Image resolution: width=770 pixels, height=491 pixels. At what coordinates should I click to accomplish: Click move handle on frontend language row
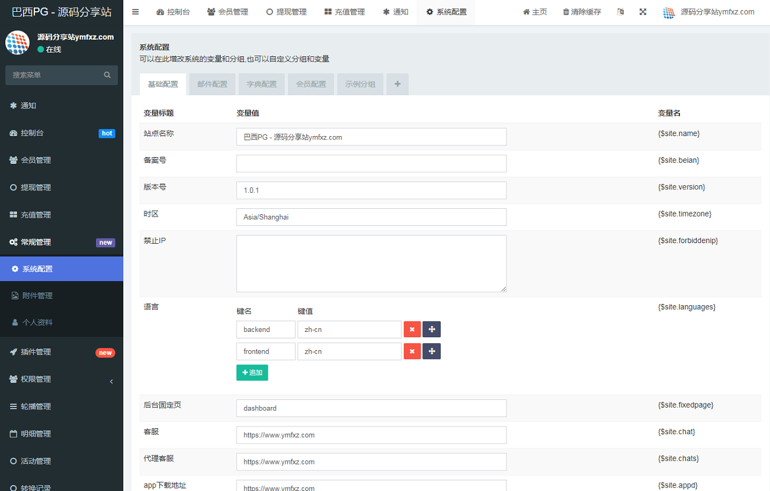click(431, 351)
